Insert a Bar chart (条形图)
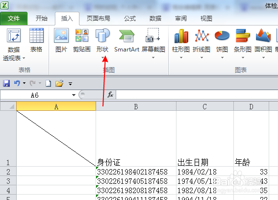This screenshot has height=200, width=278. [243, 44]
